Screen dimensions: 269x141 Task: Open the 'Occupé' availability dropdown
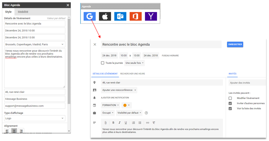point(108,113)
